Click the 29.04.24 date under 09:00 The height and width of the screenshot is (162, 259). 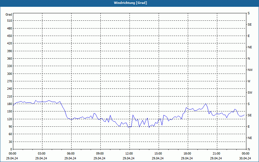click(x=99, y=158)
